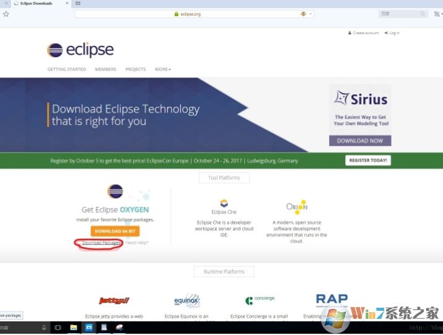Click the Log in link
Image resolution: width=443 pixels, height=335 pixels.
(392, 33)
